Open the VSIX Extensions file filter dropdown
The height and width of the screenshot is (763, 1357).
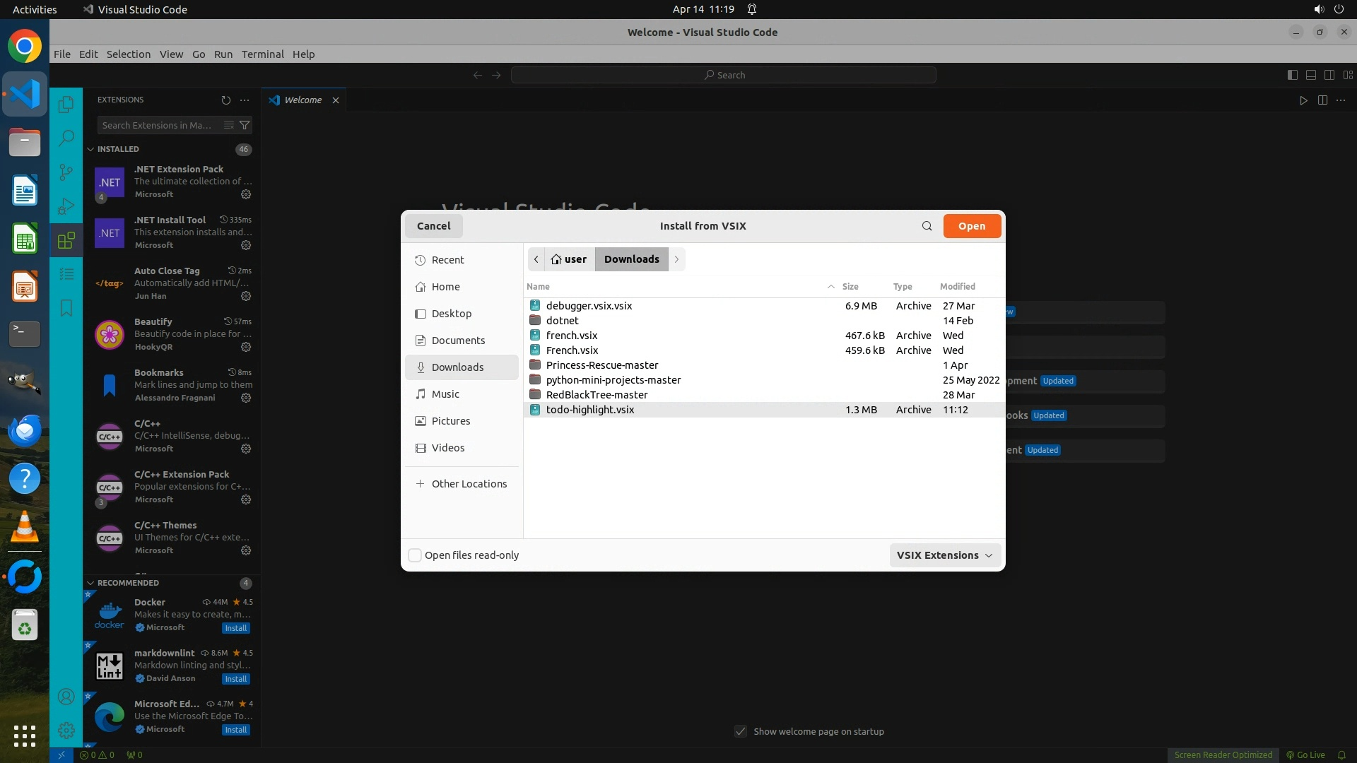coord(944,555)
